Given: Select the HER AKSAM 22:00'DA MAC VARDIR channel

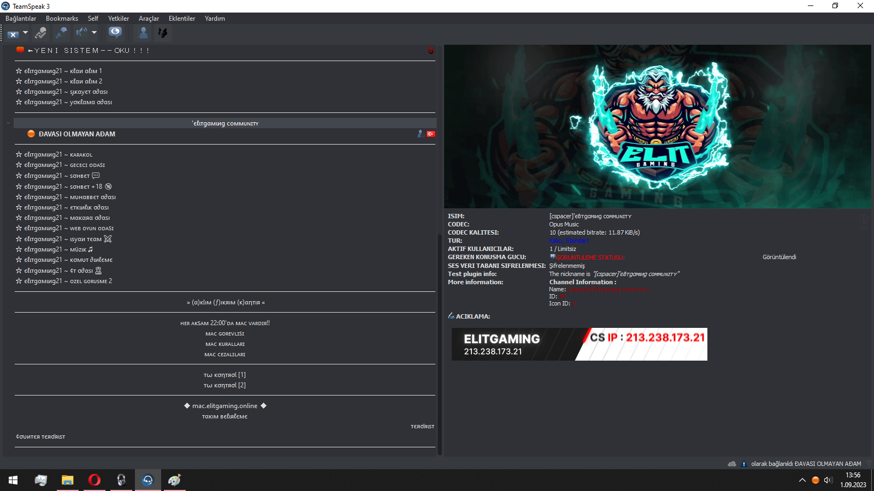Looking at the screenshot, I should coord(225,323).
